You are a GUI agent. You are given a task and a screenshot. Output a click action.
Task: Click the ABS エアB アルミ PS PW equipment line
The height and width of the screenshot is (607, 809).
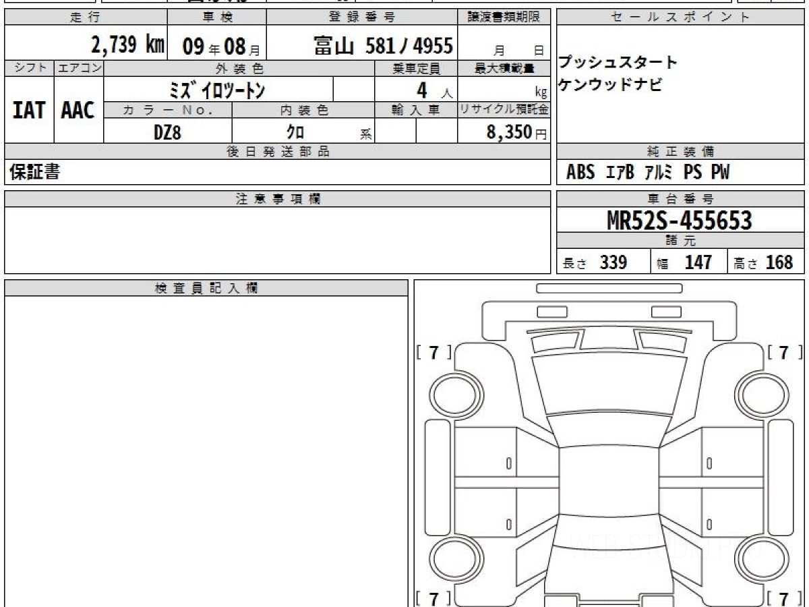pos(647,173)
